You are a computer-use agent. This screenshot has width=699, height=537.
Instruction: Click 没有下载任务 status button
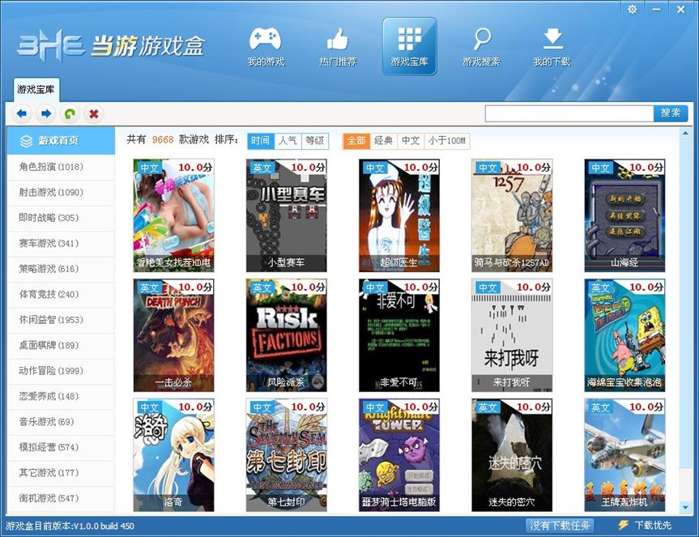click(560, 526)
